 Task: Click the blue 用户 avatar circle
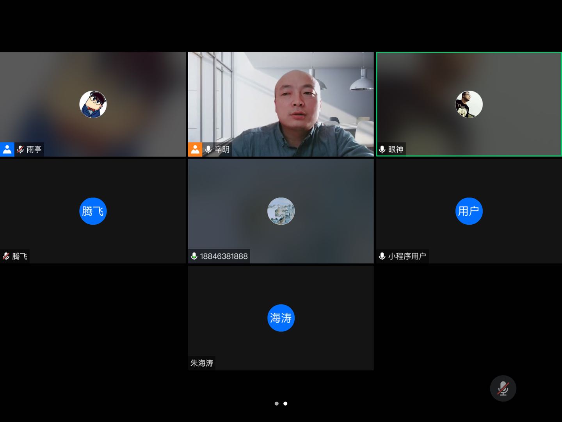point(469,211)
